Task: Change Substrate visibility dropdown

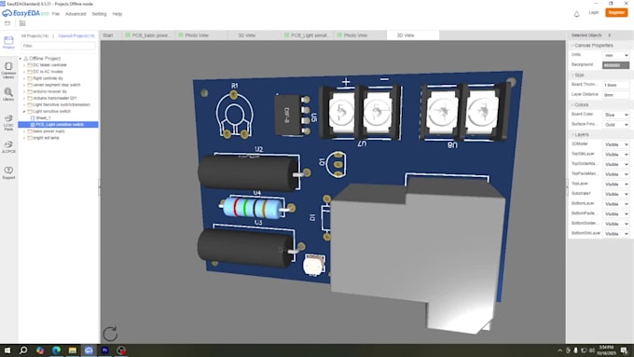Action: [x=615, y=194]
